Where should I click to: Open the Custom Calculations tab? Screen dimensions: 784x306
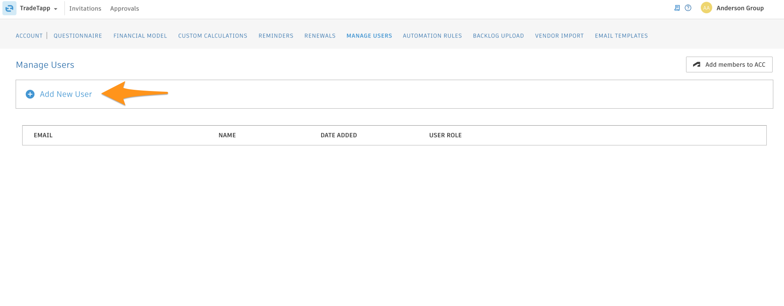[213, 36]
